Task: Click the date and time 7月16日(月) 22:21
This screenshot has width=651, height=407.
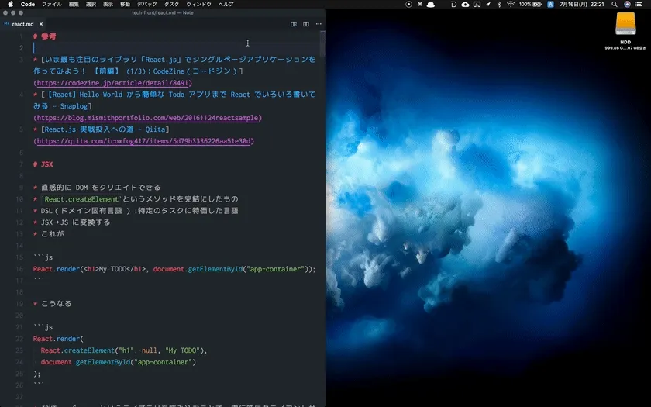Action: [x=582, y=4]
